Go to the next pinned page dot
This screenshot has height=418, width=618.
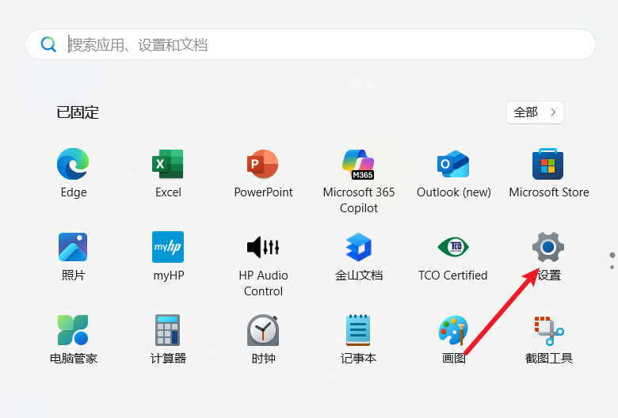[x=612, y=267]
